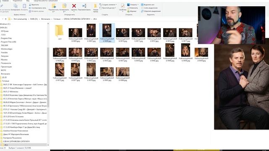Screen dimensions: 269x151
Task: Click Select all (Выделить все)
Action: tap(148, 5)
